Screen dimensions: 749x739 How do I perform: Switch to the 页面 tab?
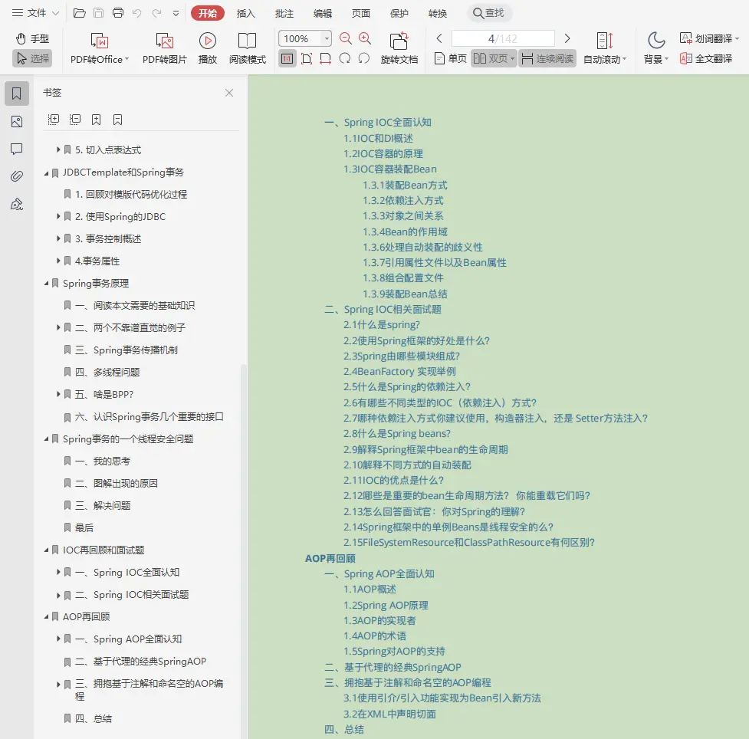(x=360, y=13)
